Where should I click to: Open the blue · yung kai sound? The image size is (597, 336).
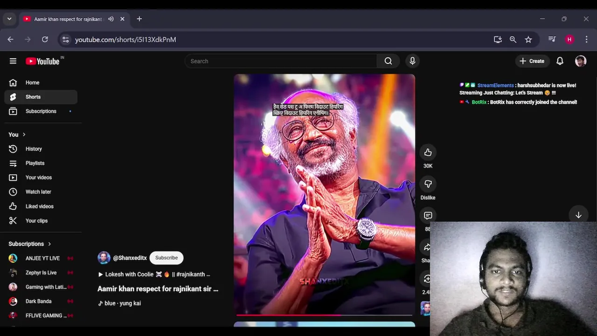click(x=119, y=303)
